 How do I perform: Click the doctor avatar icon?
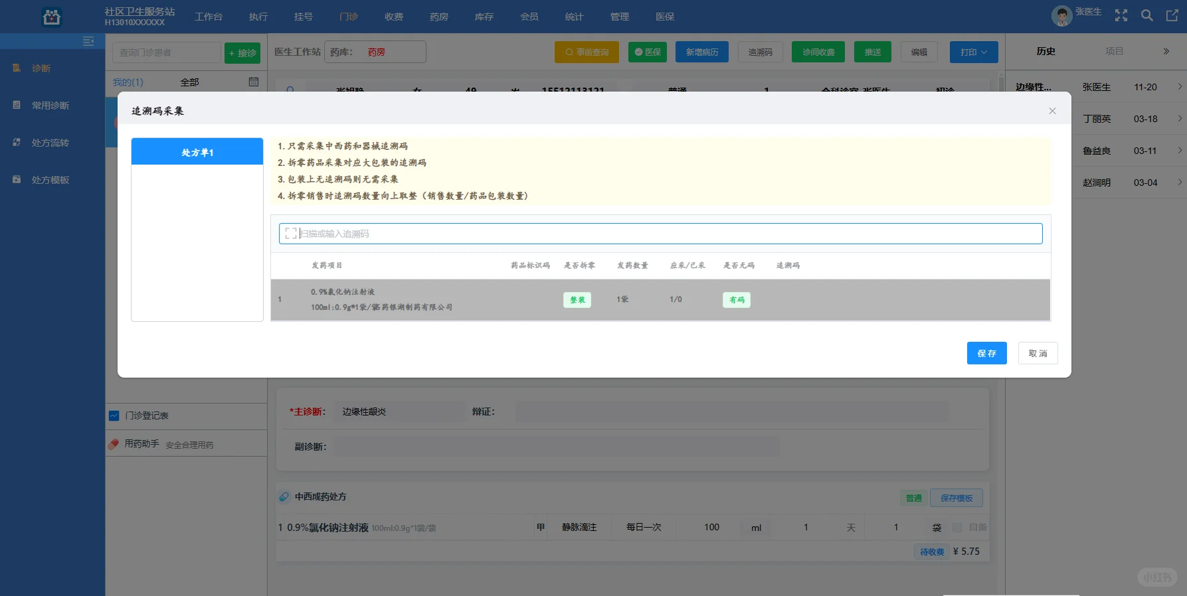[x=1061, y=16]
